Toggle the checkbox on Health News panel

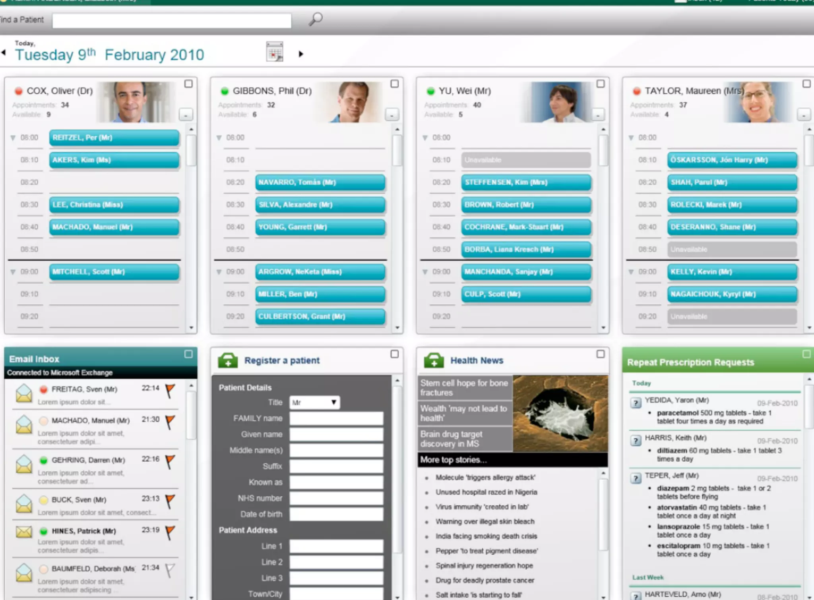[600, 354]
